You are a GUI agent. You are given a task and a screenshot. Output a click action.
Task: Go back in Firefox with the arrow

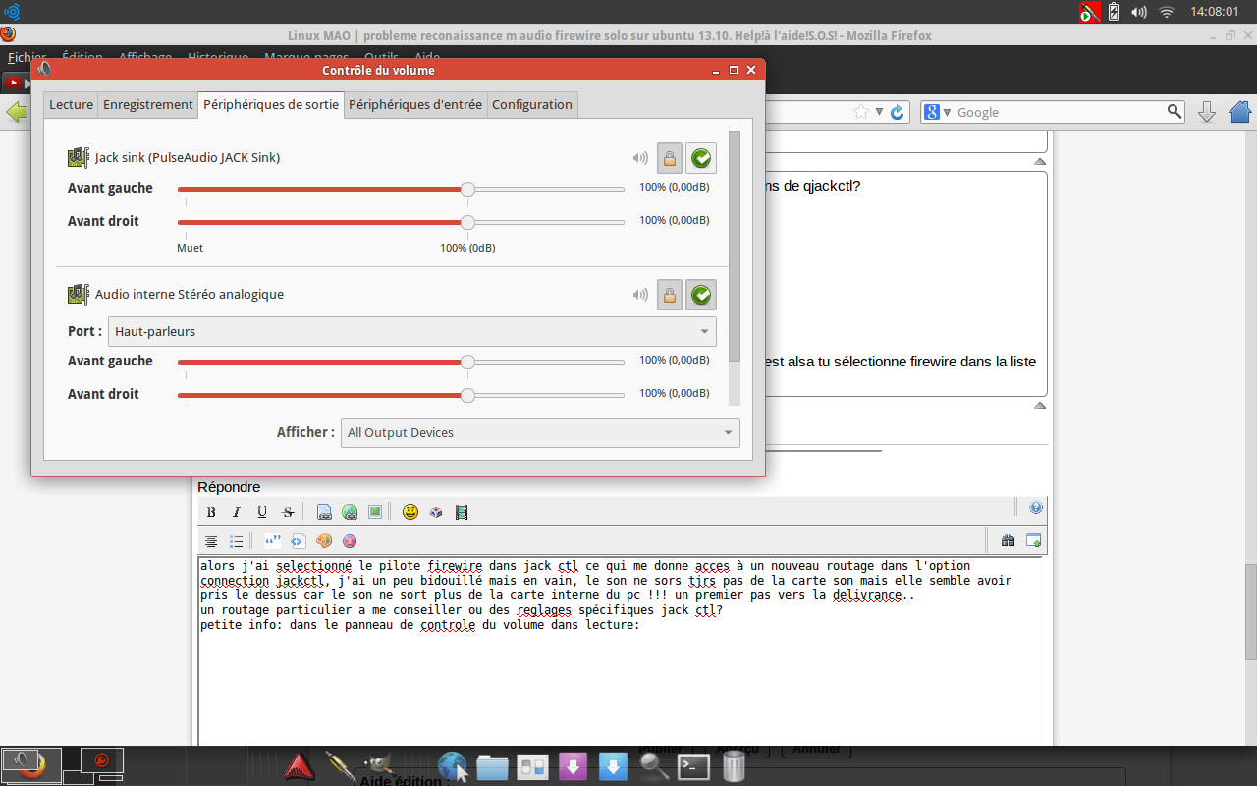click(17, 112)
